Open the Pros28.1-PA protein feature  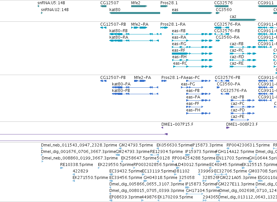164,81
